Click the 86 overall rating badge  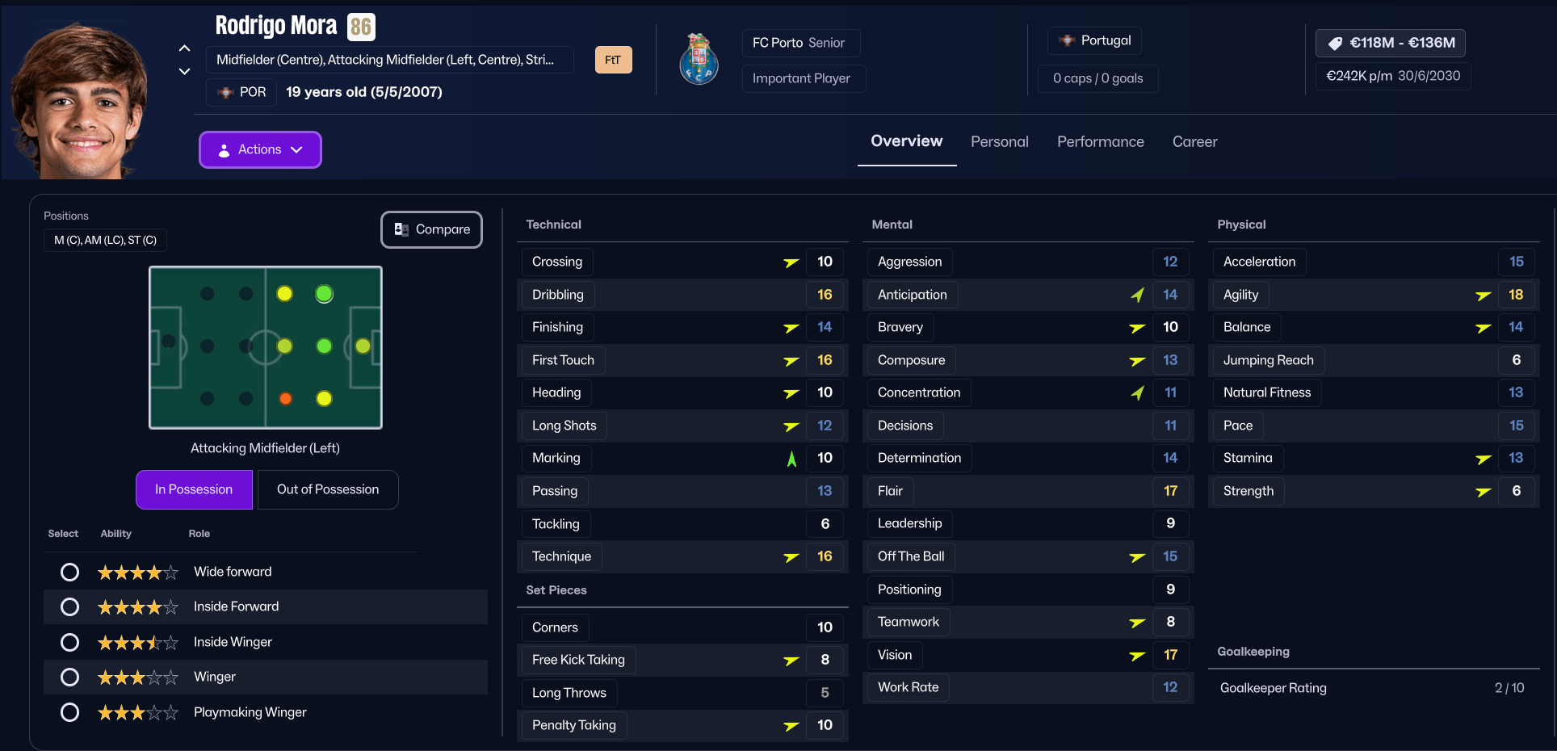pos(361,27)
